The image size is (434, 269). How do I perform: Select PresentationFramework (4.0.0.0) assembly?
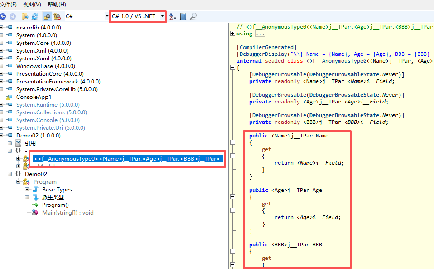tap(58, 82)
